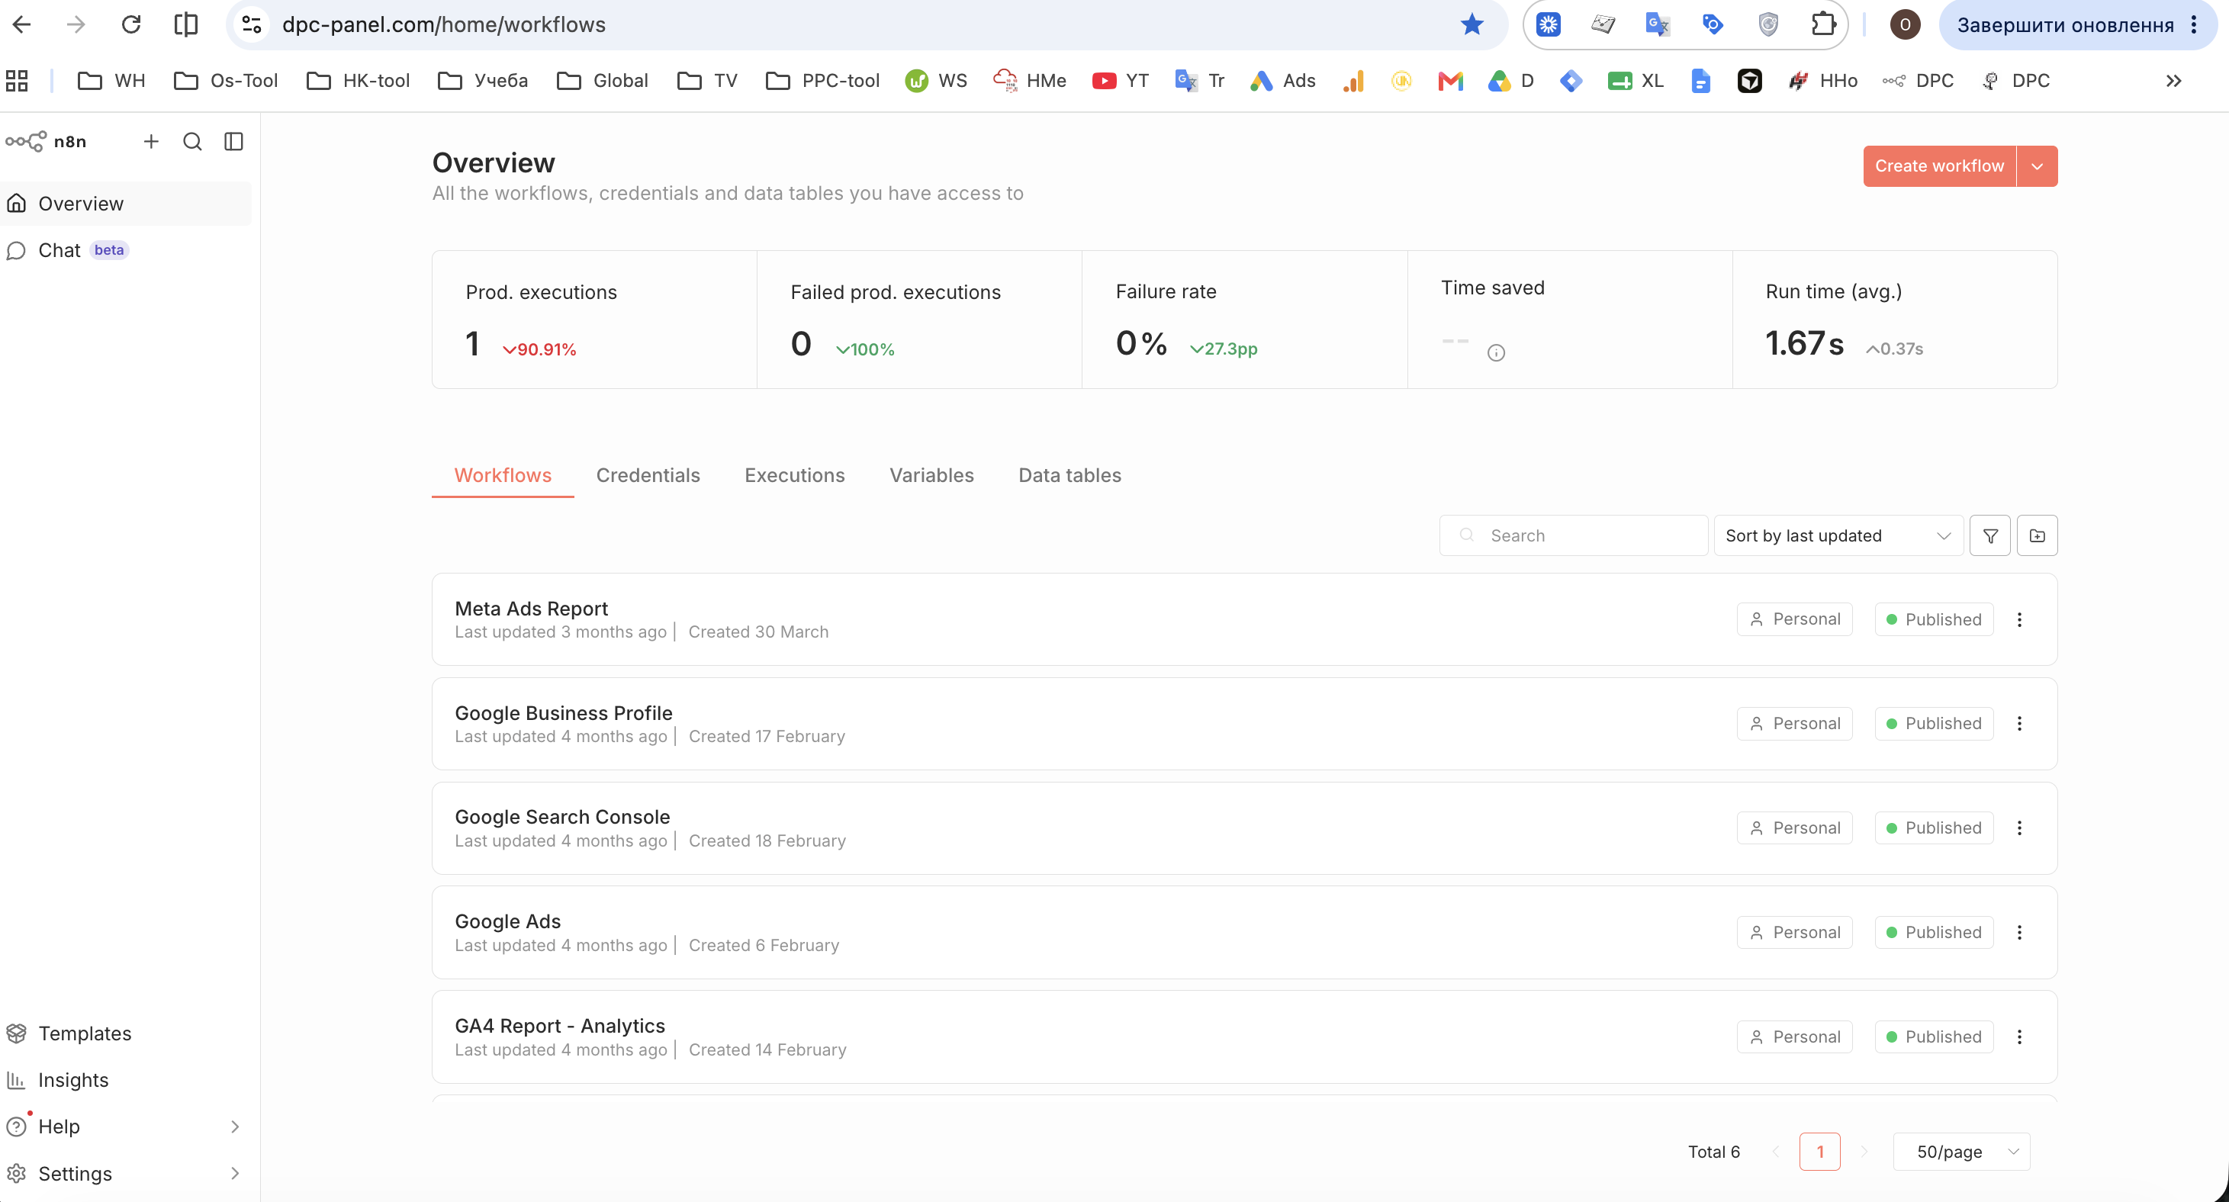2229x1202 pixels.
Task: Open Google Search Console three-dot menu
Action: (x=2019, y=828)
